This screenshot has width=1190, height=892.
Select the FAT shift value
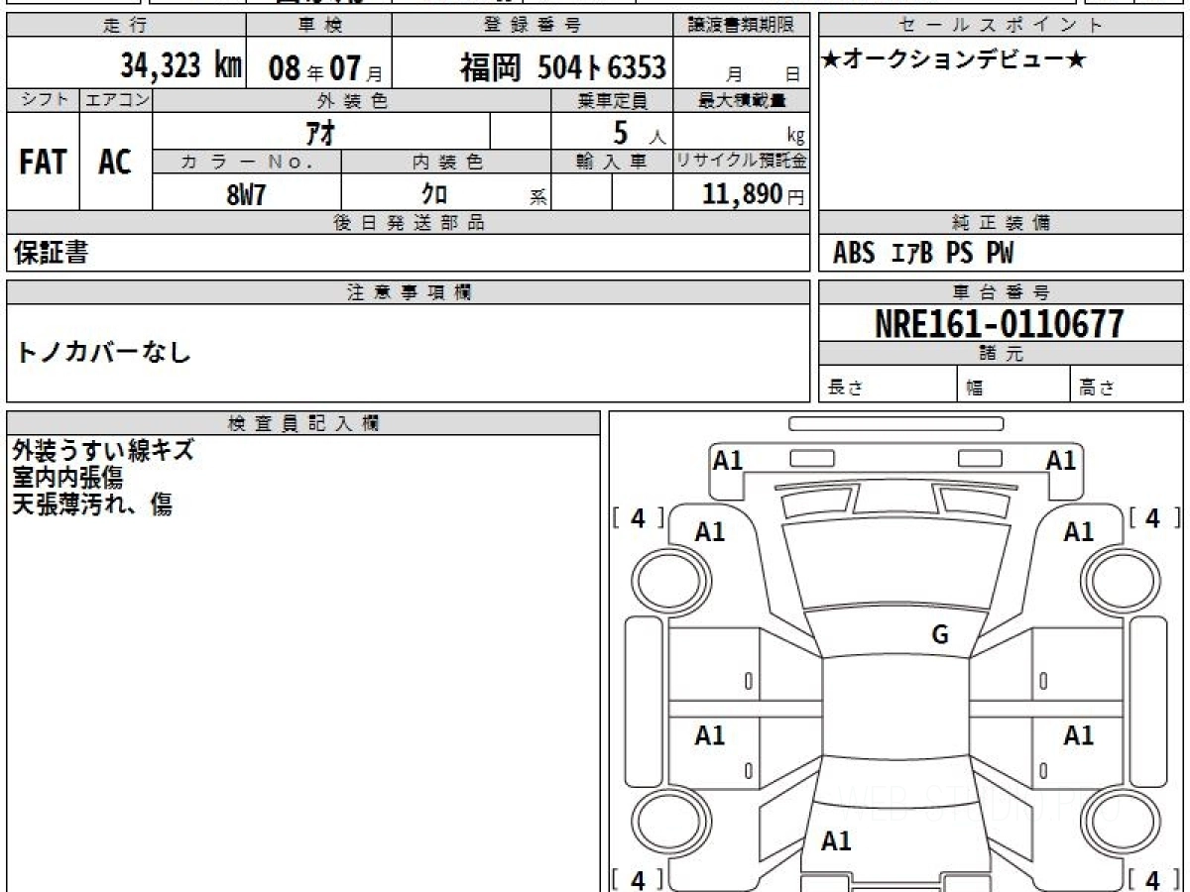point(43,162)
